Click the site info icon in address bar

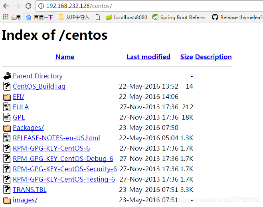coord(41,6)
